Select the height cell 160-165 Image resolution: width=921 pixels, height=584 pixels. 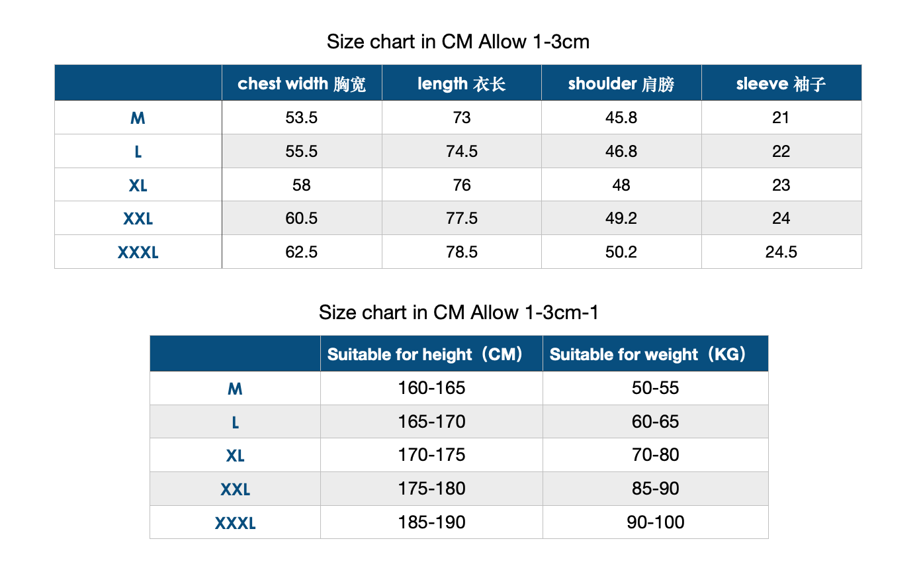pos(431,388)
